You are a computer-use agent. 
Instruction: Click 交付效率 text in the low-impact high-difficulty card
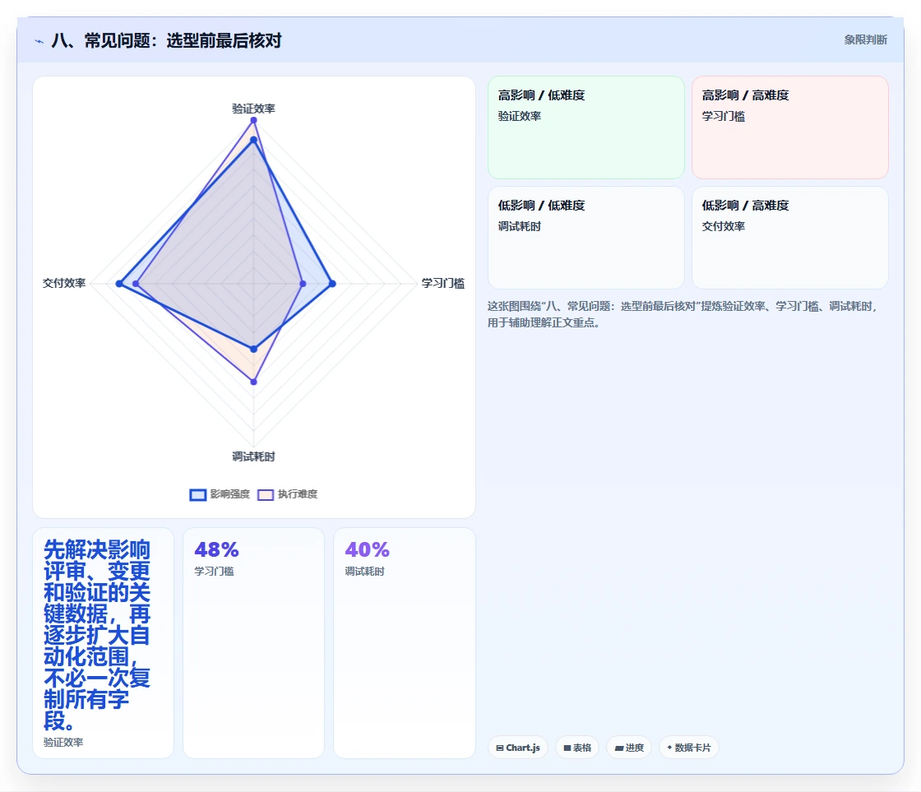(723, 226)
